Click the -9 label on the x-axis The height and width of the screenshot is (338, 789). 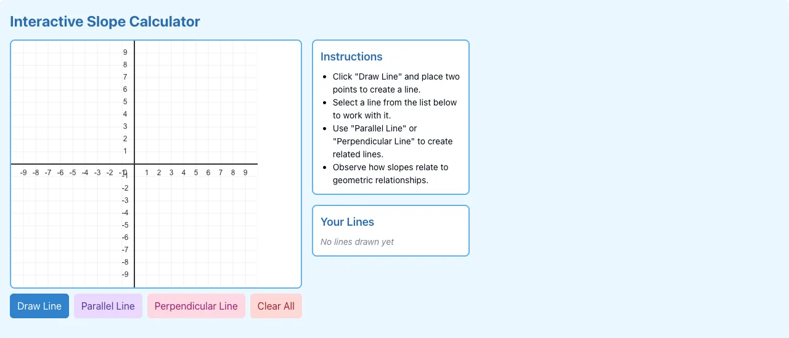[23, 173]
